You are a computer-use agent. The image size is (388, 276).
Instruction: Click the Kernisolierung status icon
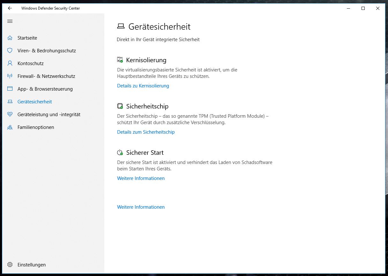click(120, 60)
